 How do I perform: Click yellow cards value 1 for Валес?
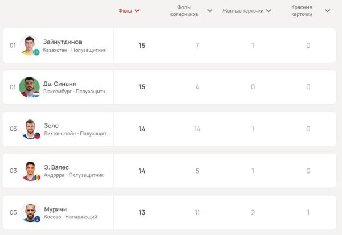pyautogui.click(x=253, y=171)
